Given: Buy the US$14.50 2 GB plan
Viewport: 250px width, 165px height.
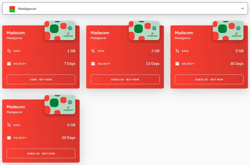Looking at the screenshot, I should tap(125, 79).
